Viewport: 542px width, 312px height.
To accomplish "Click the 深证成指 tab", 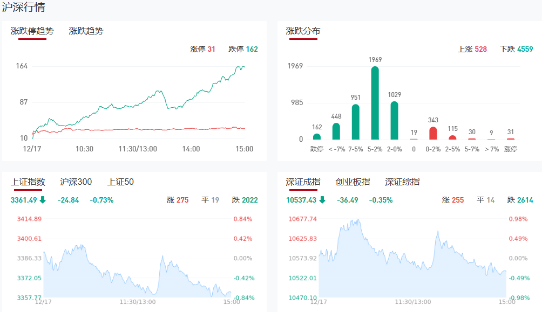I will pyautogui.click(x=303, y=182).
